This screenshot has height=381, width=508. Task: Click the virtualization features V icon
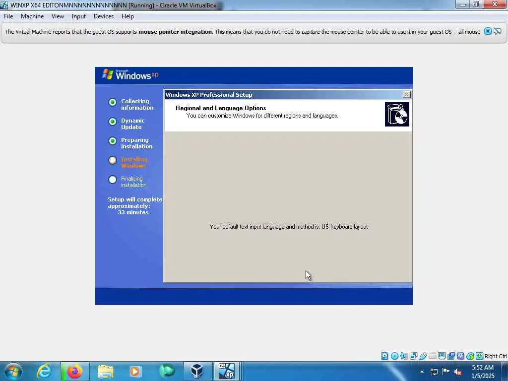pos(460,356)
